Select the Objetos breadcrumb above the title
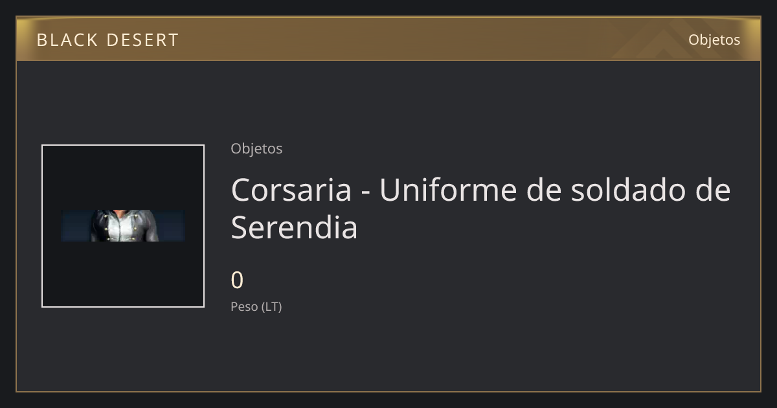Screen dimensions: 777x408 (x=256, y=148)
